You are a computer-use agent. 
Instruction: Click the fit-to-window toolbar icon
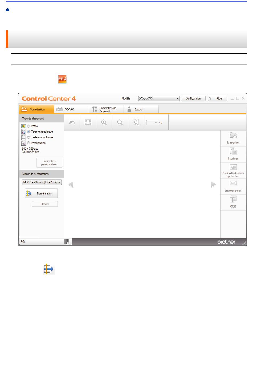click(88, 122)
